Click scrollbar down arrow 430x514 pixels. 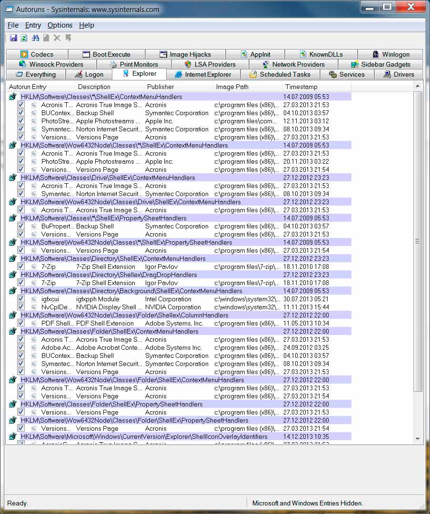[418, 439]
